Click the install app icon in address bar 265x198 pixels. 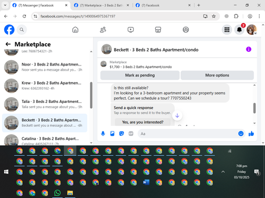(205, 16)
